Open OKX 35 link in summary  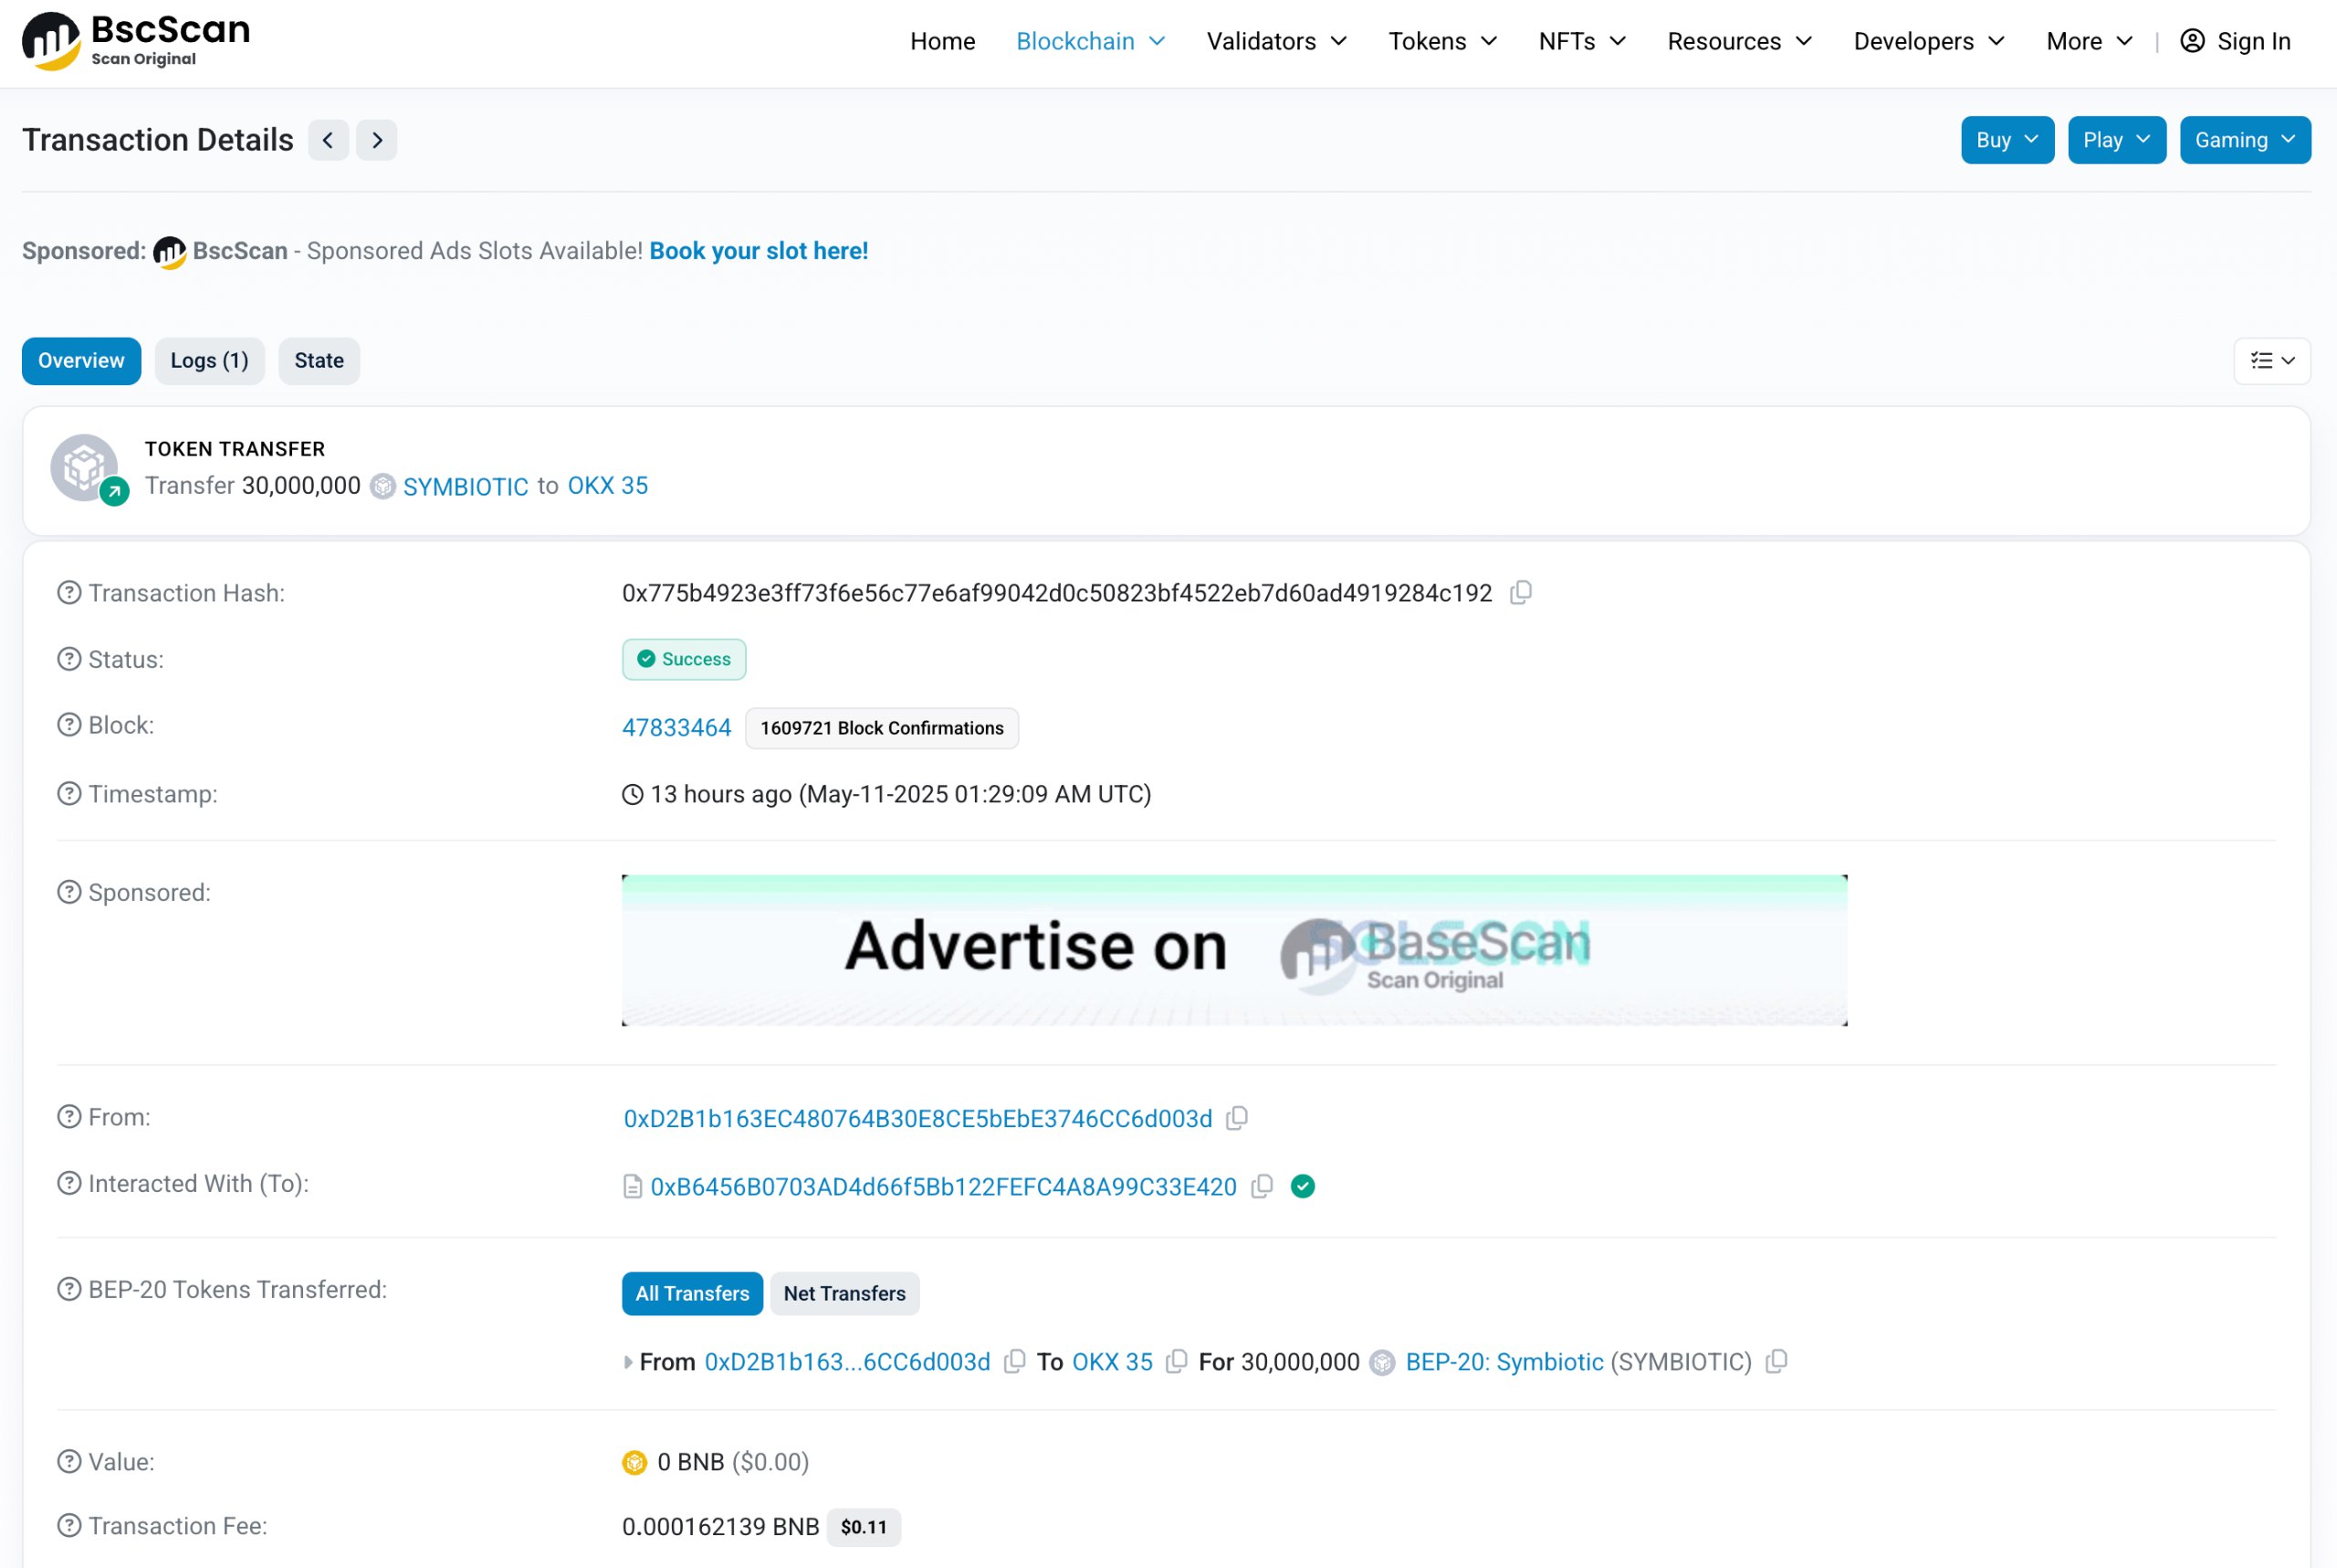coord(608,486)
